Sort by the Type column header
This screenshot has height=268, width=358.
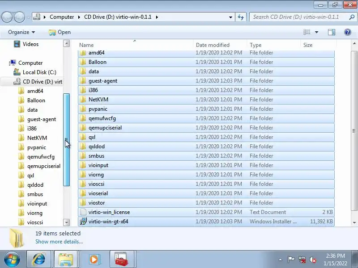coord(273,45)
